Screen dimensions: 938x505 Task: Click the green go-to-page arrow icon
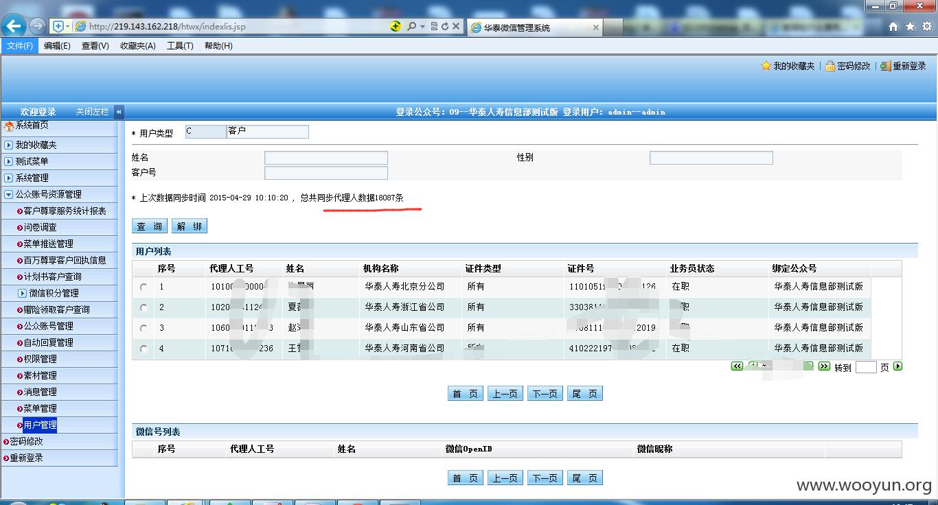(897, 366)
